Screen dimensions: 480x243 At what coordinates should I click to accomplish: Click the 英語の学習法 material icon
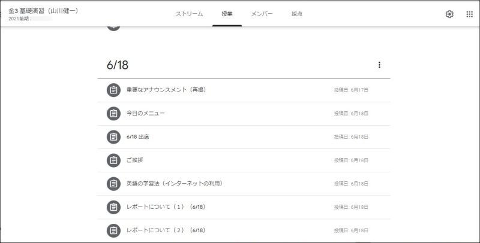point(113,184)
